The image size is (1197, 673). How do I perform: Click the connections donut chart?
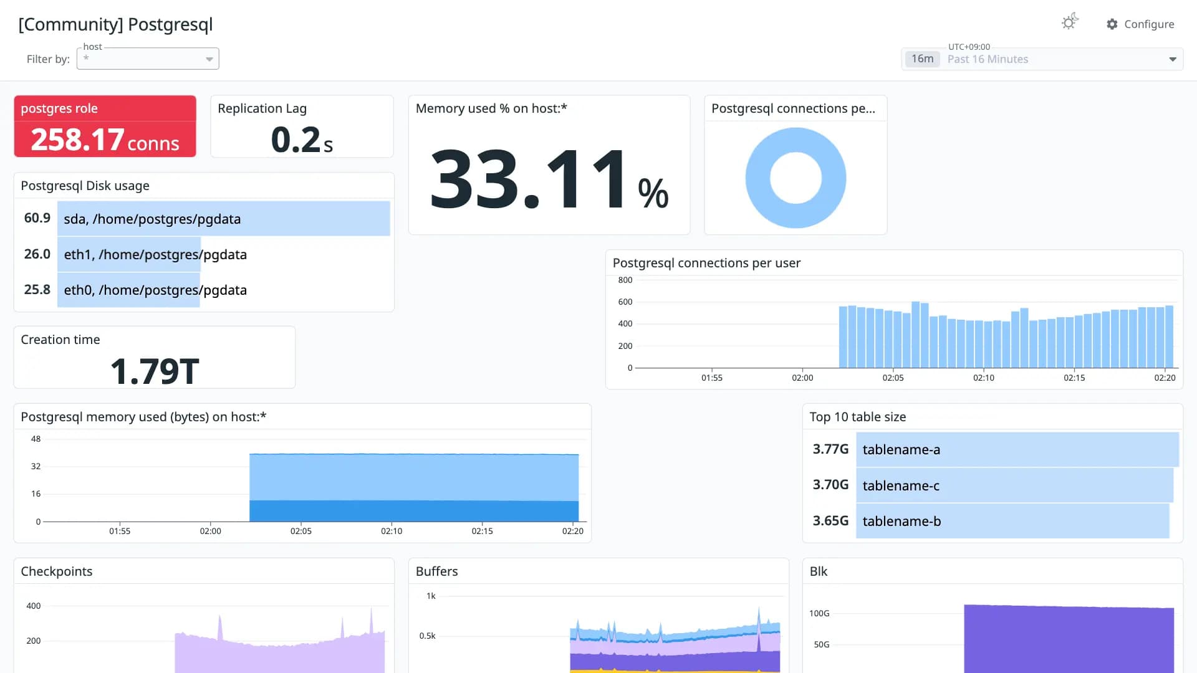796,178
